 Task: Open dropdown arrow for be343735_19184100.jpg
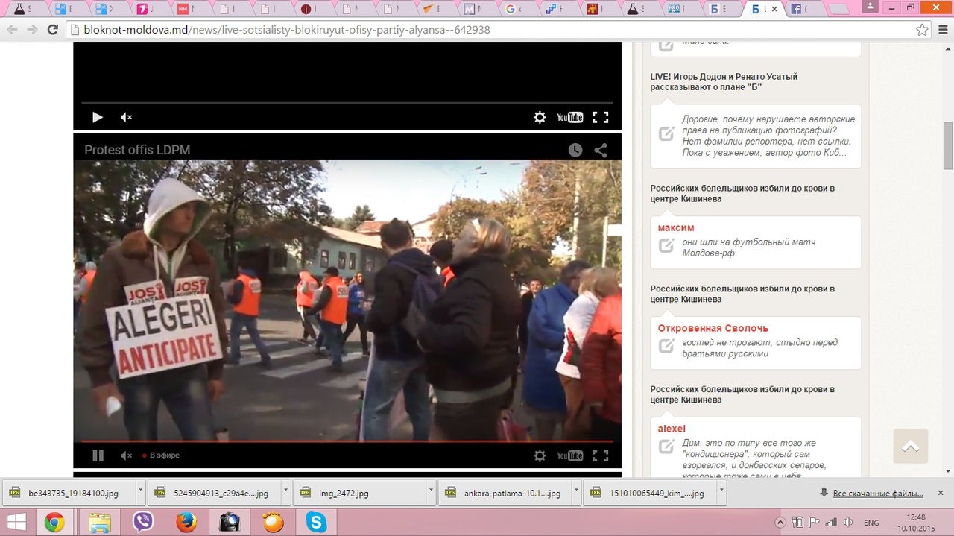(140, 493)
